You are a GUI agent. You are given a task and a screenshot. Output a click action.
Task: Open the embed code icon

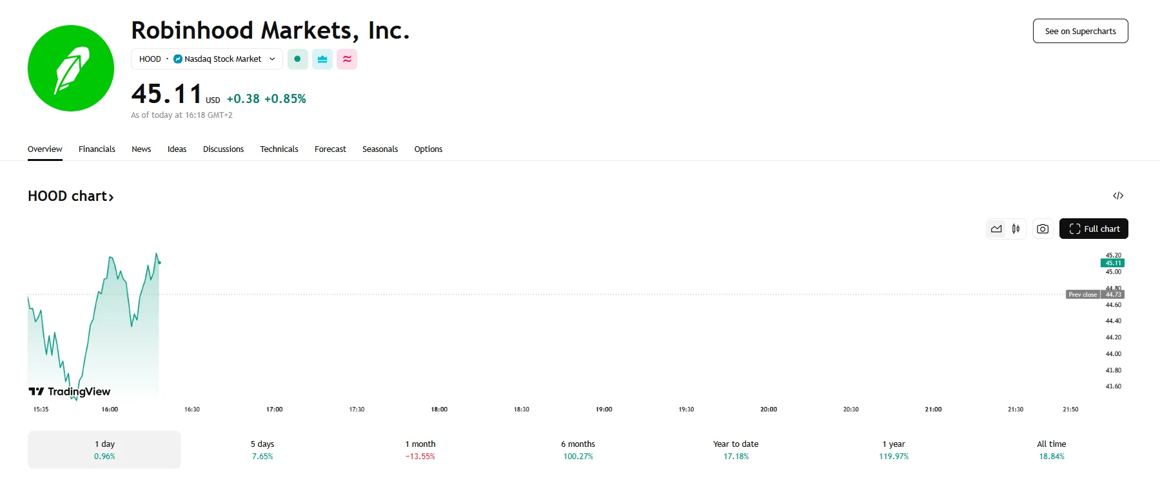point(1118,196)
